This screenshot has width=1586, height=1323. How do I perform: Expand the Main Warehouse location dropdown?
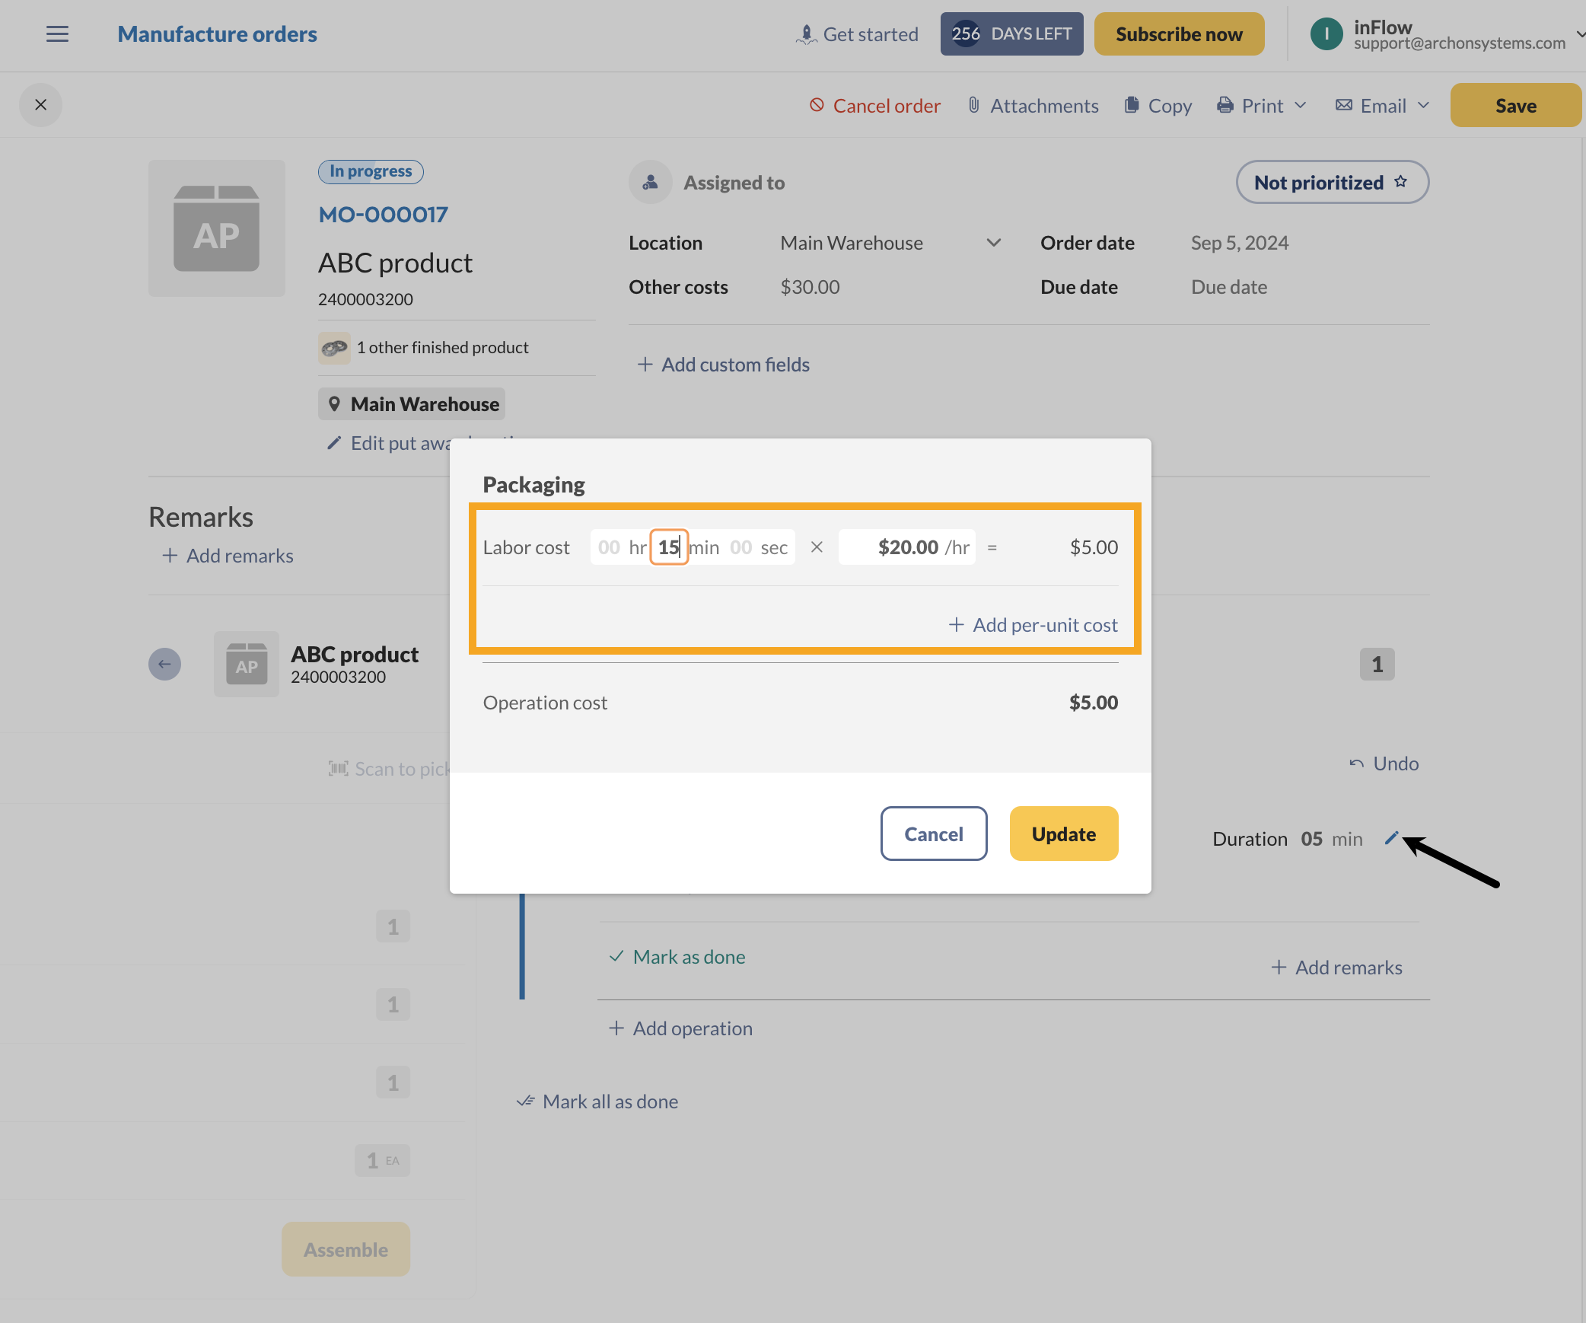pos(993,243)
